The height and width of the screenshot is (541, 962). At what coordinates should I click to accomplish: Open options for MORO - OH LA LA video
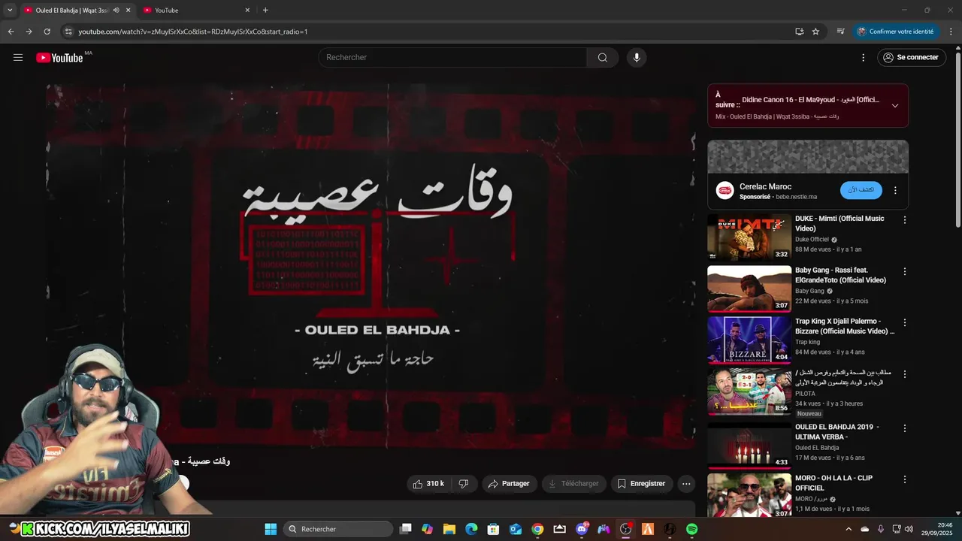(905, 479)
